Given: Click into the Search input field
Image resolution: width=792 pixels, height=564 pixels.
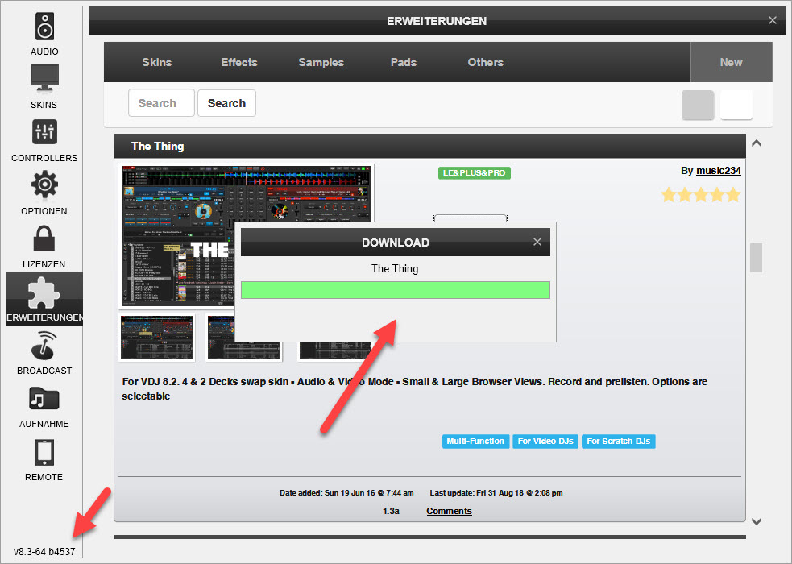Looking at the screenshot, I should pyautogui.click(x=161, y=103).
